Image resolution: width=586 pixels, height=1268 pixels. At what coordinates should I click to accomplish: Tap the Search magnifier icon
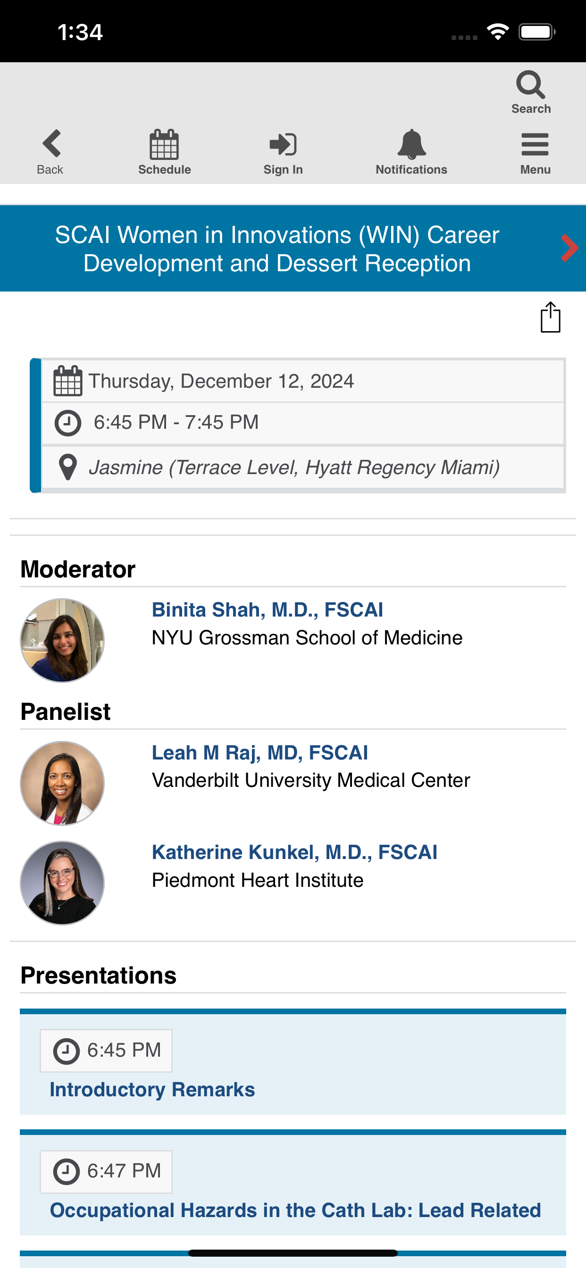click(x=530, y=86)
